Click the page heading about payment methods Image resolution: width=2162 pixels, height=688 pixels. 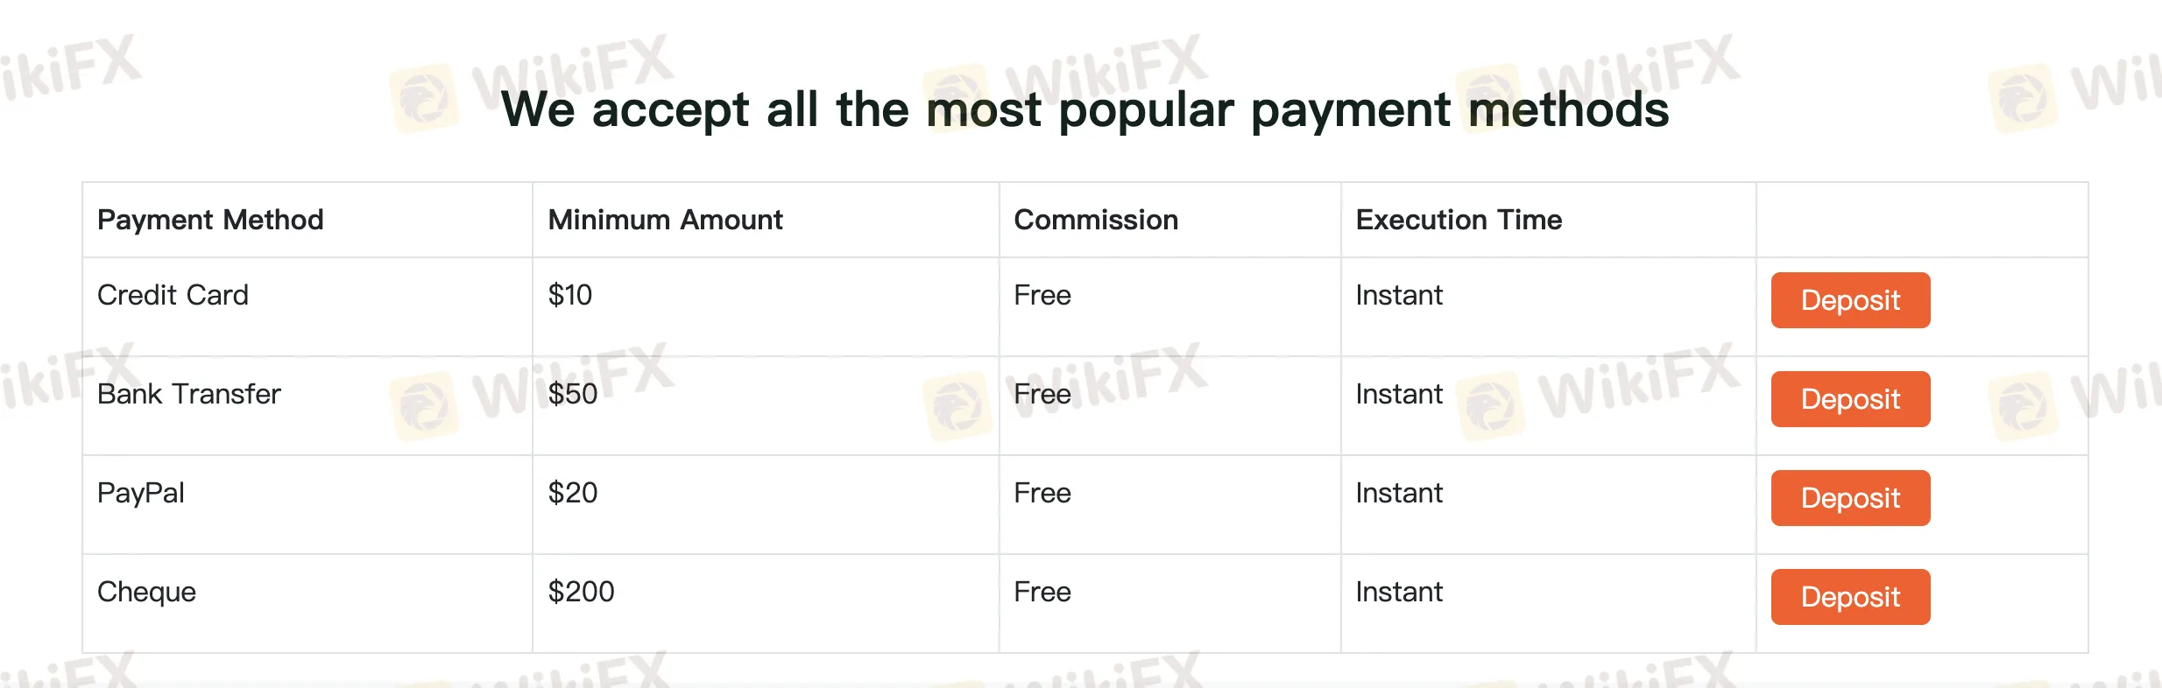(1085, 110)
